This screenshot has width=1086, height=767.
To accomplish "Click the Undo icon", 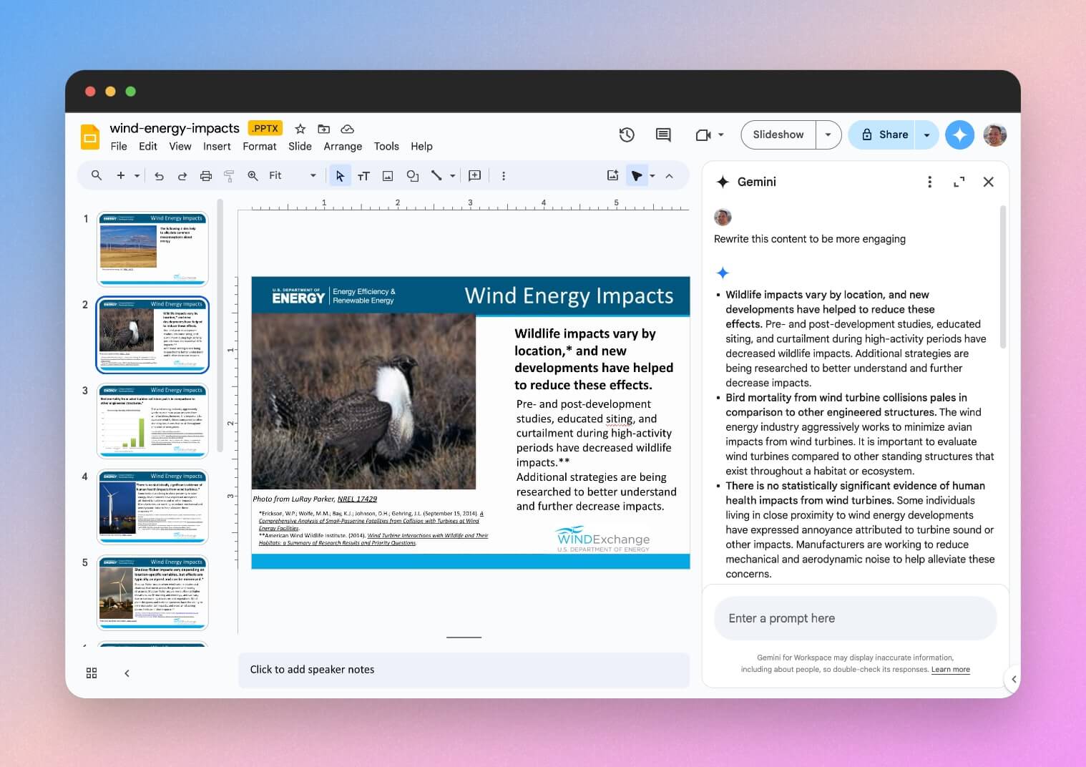I will pyautogui.click(x=159, y=175).
